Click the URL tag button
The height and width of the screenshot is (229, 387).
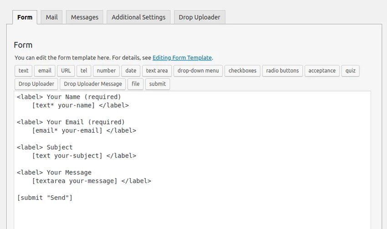click(x=66, y=70)
